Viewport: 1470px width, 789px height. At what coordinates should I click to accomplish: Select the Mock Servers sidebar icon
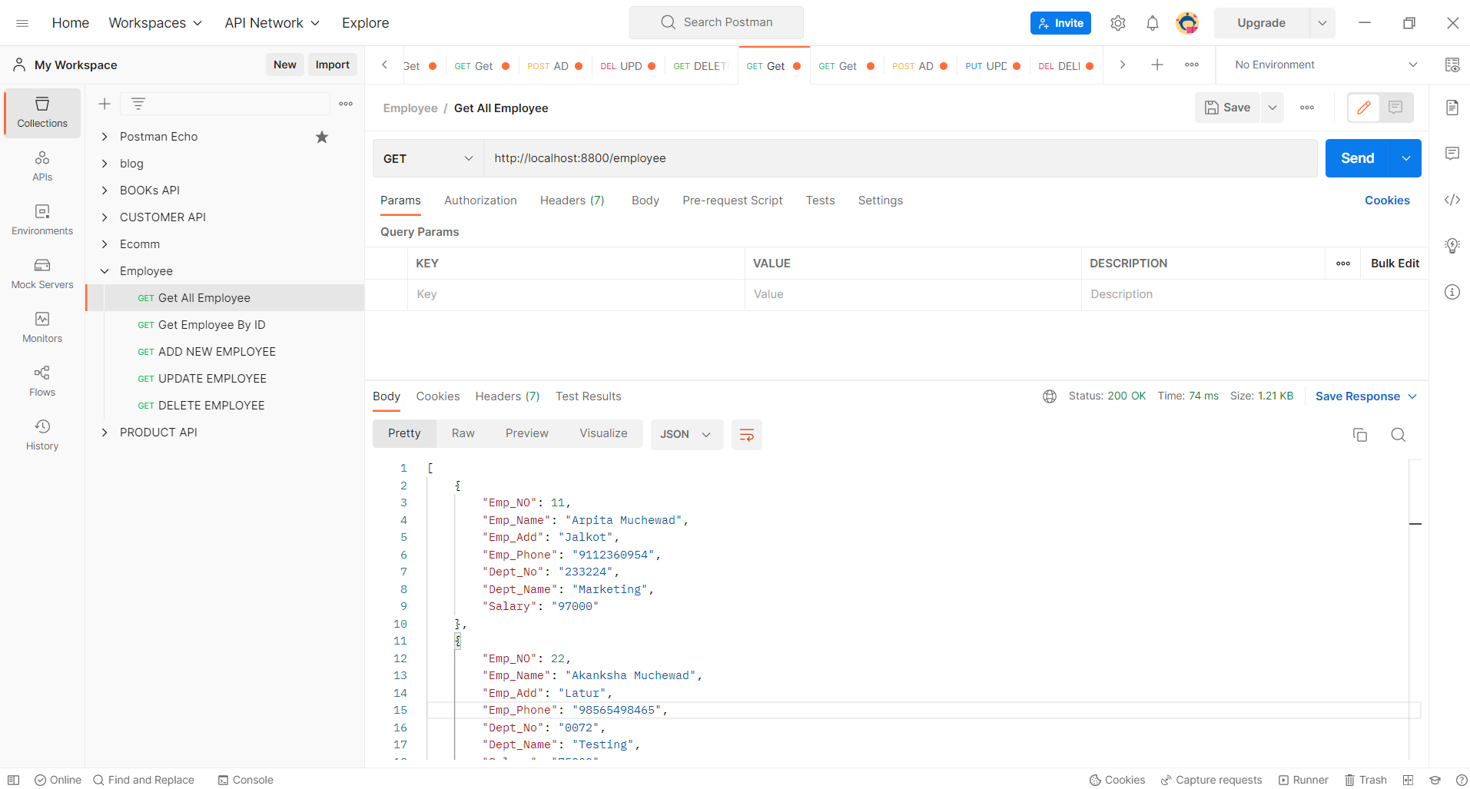pos(42,273)
